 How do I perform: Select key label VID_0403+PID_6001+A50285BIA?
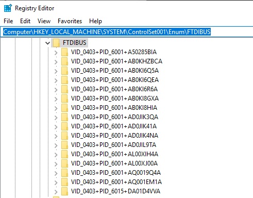click(114, 52)
